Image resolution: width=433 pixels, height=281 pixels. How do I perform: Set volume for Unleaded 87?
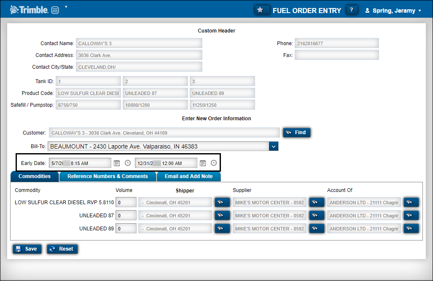[x=126, y=215]
